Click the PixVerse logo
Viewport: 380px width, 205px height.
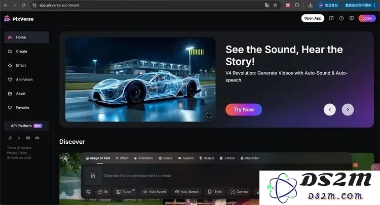(19, 19)
